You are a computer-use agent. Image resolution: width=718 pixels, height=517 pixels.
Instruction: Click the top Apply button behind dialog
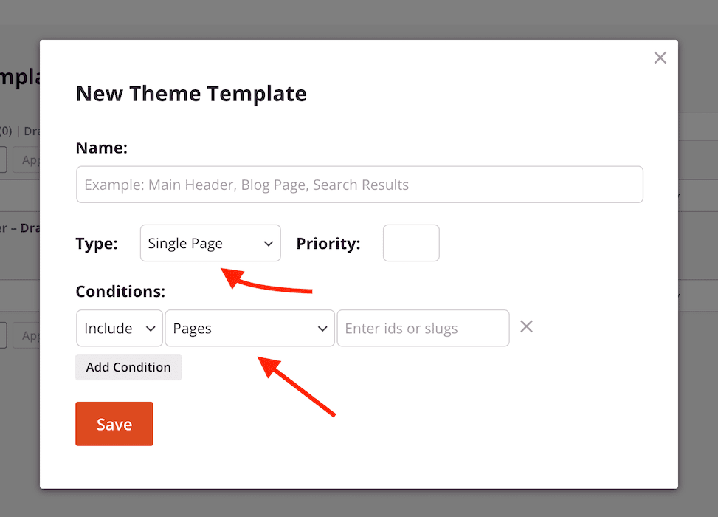point(27,159)
